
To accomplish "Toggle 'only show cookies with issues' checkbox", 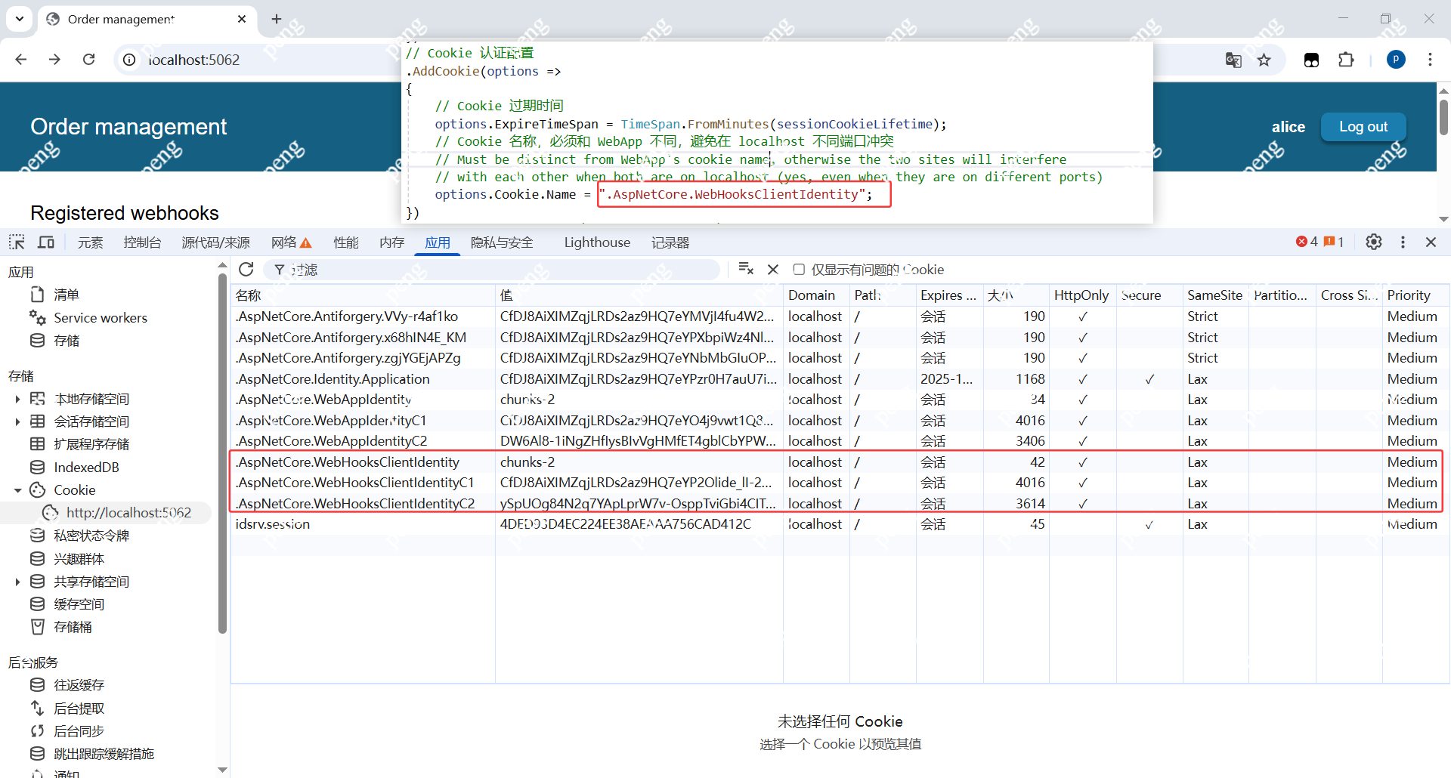I will 799,270.
